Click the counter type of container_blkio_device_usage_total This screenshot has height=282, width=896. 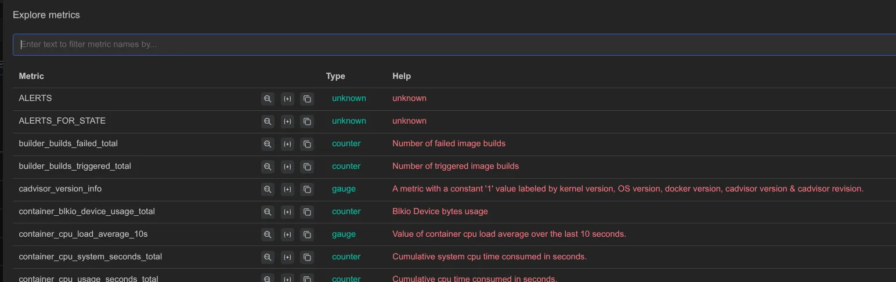coord(346,211)
